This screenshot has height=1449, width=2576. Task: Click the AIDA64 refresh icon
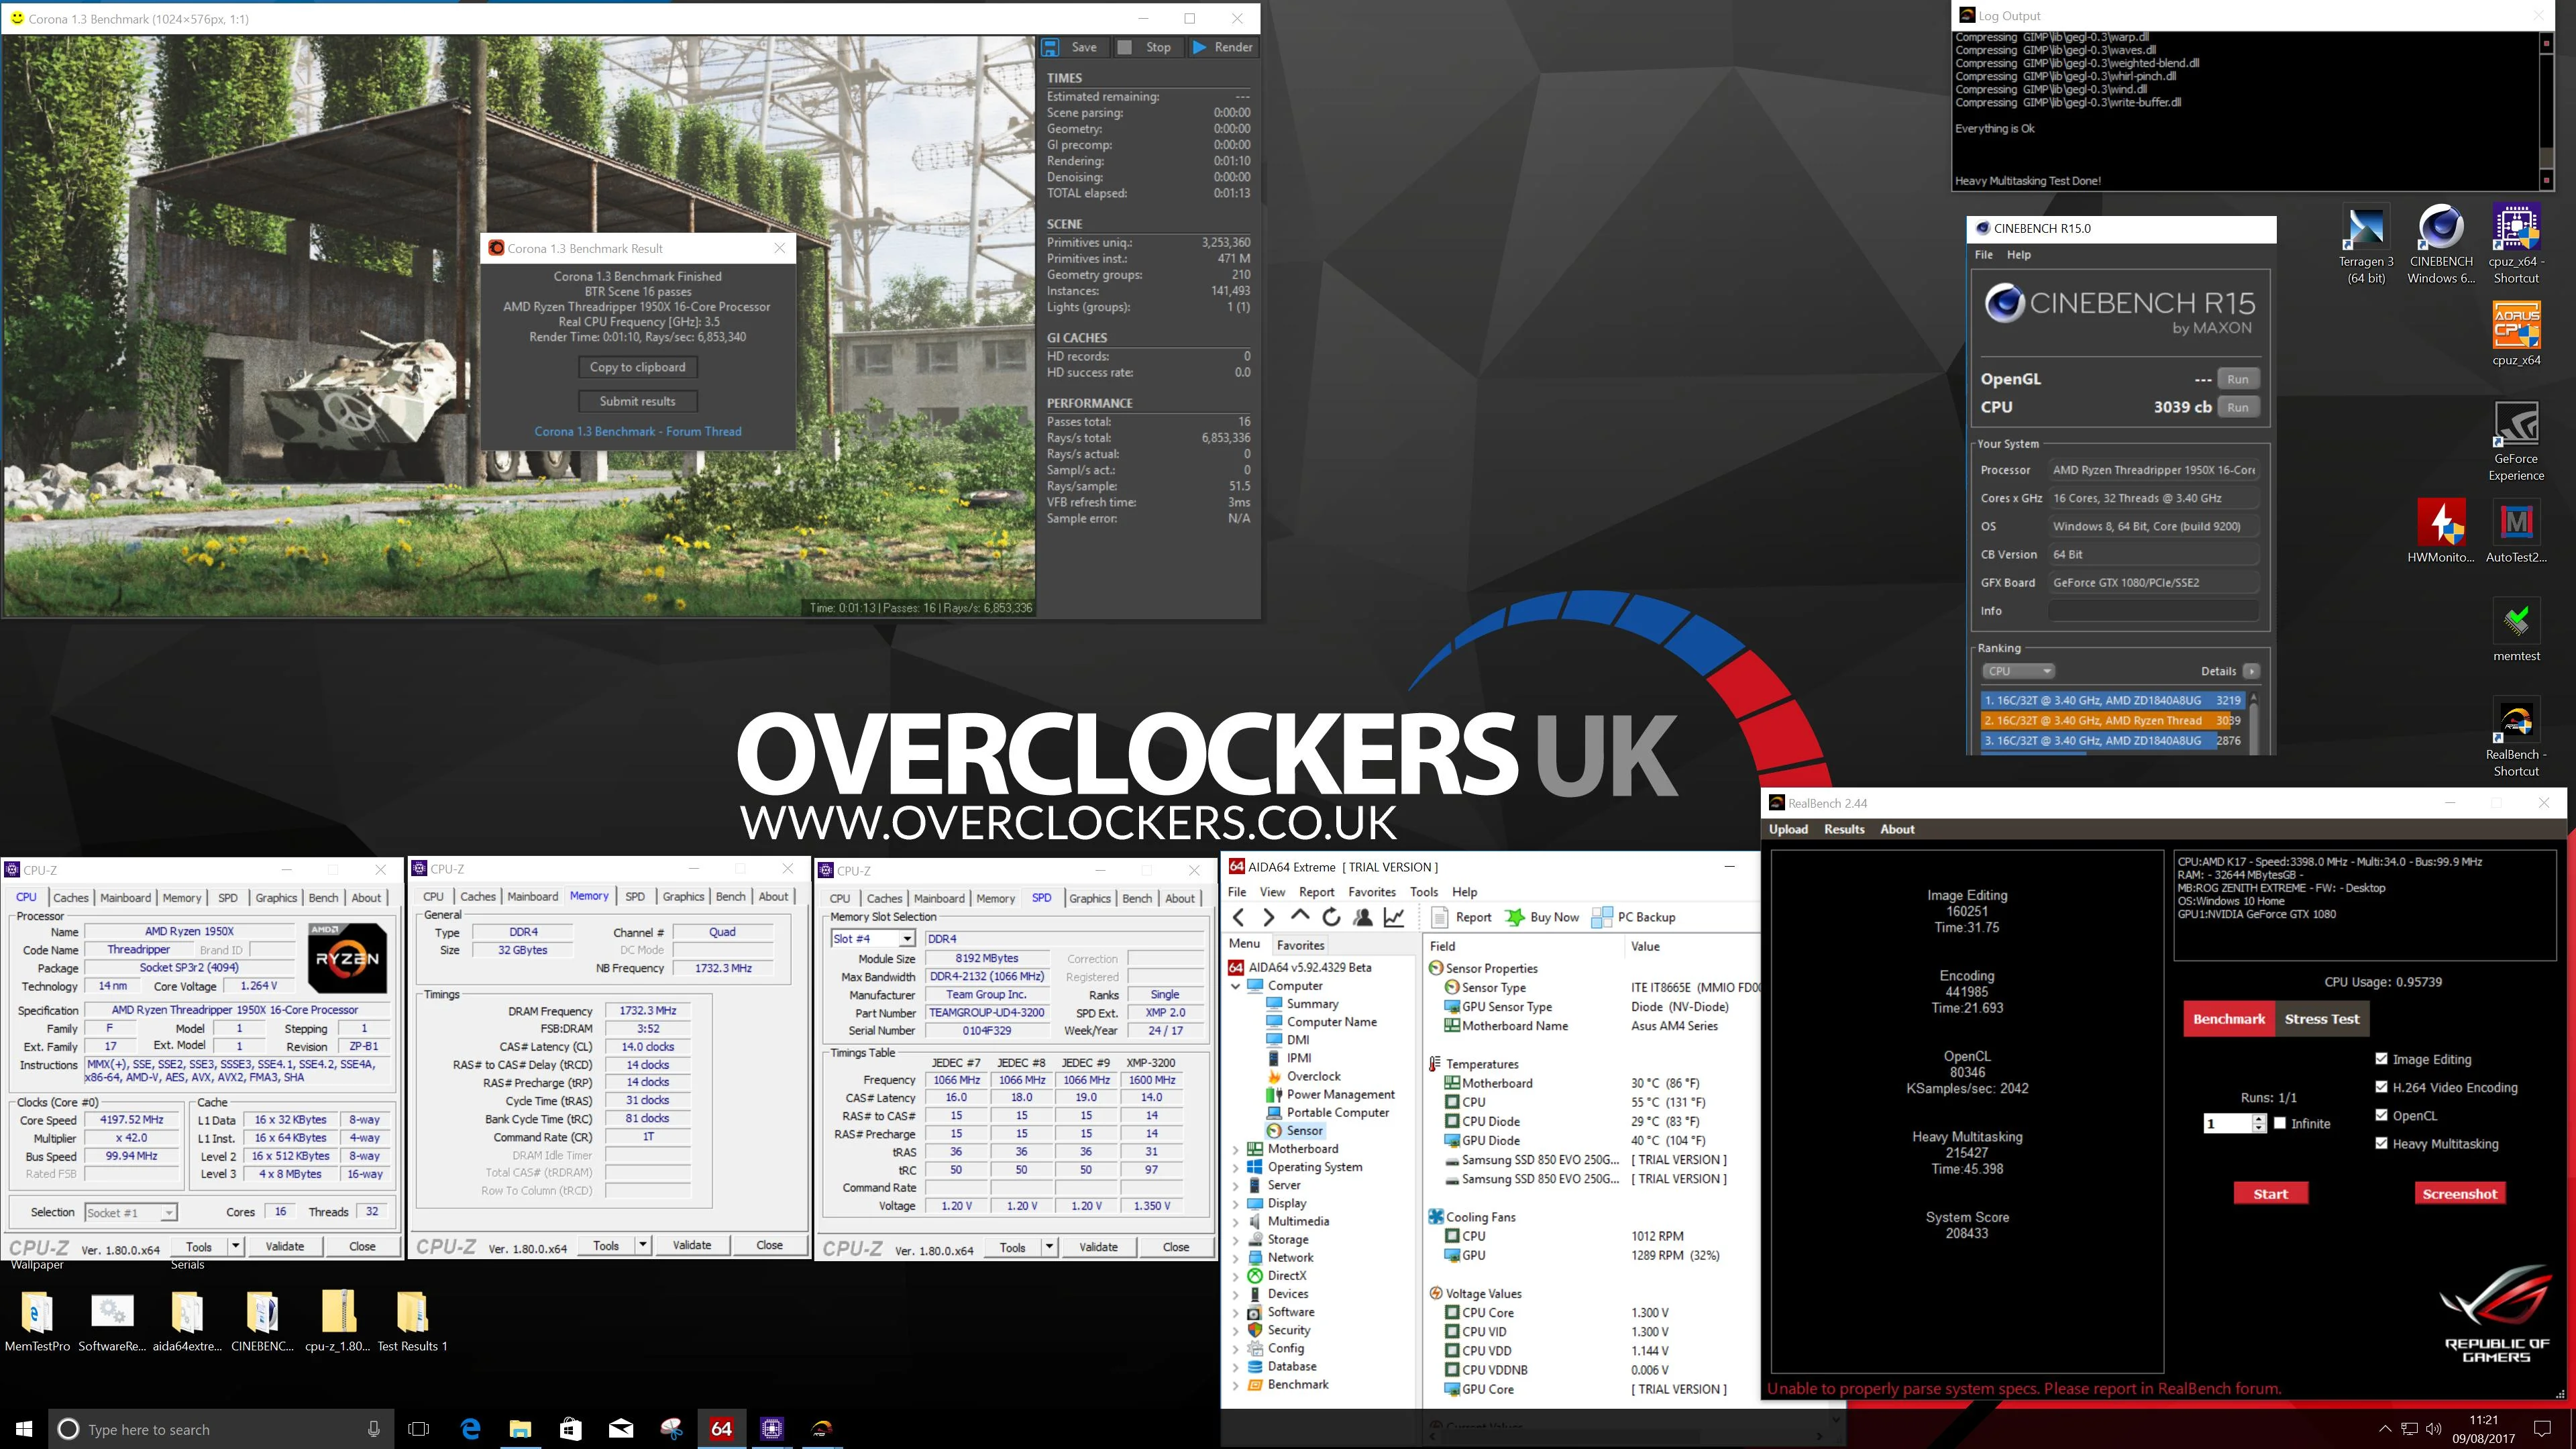click(x=1331, y=917)
